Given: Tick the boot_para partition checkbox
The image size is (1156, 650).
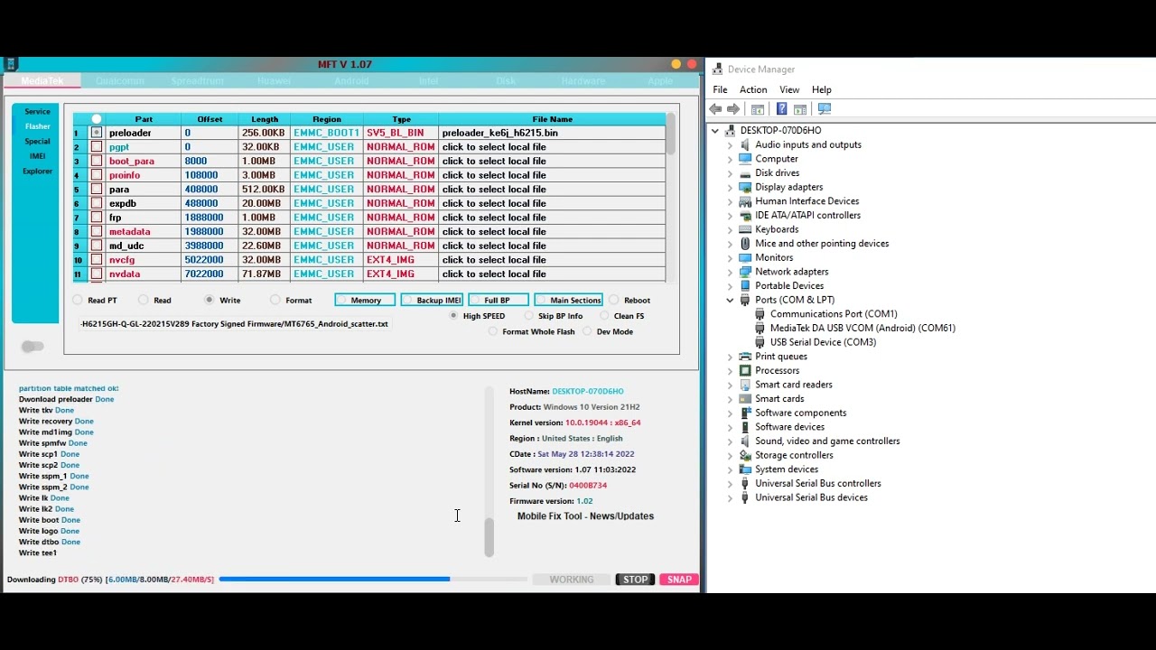Looking at the screenshot, I should click(x=97, y=161).
